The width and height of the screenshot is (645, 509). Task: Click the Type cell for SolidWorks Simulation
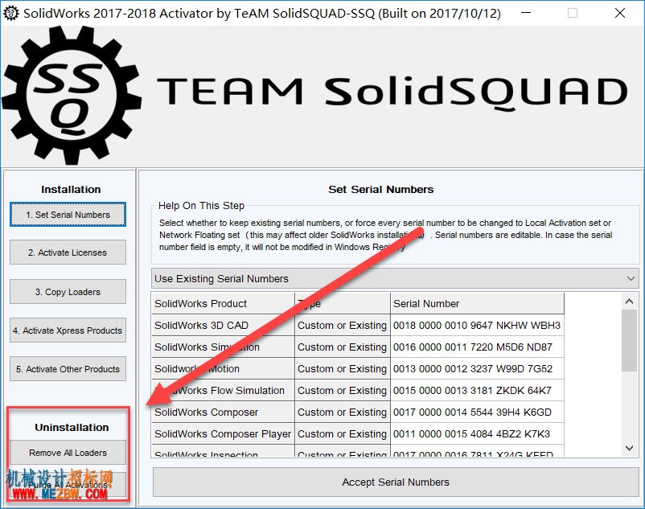tap(343, 347)
